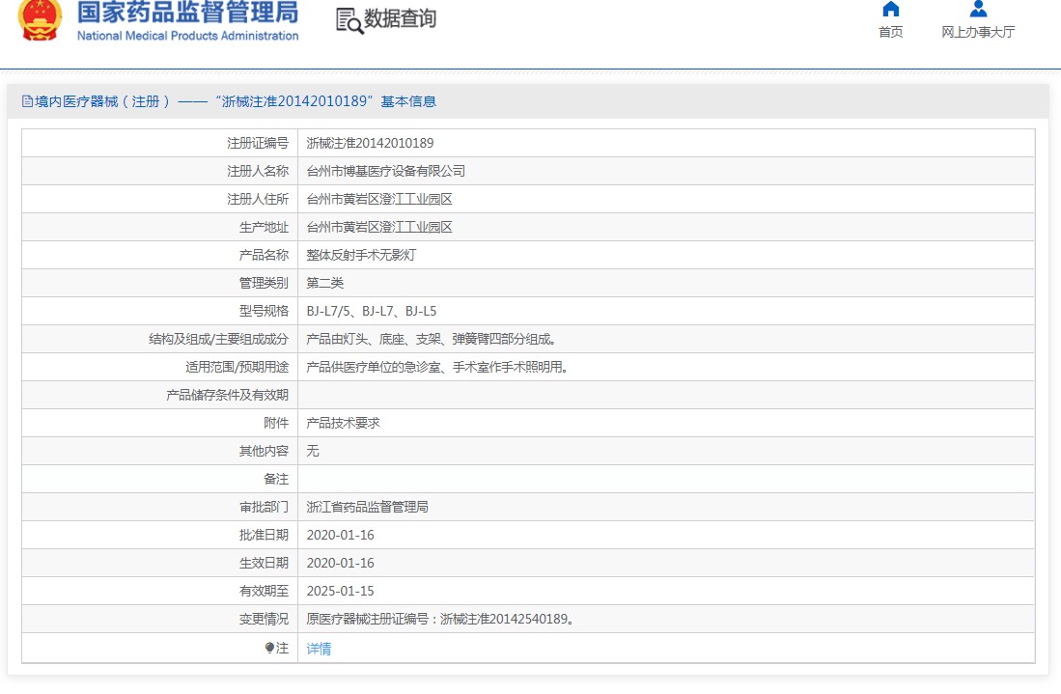The image size is (1061, 694).
Task: Open the 数据查询 search icon
Action: click(349, 21)
